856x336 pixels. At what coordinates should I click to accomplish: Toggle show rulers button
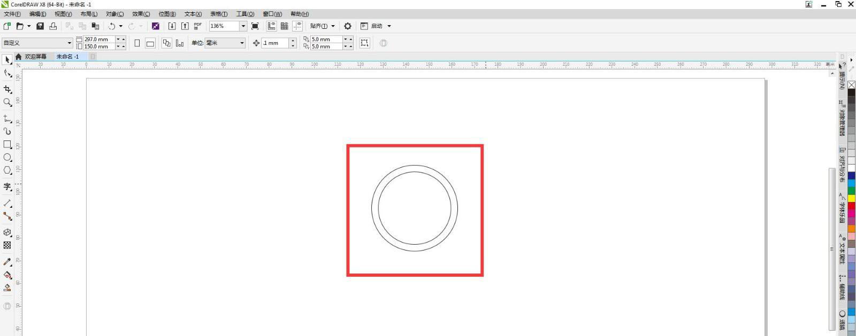coord(272,26)
